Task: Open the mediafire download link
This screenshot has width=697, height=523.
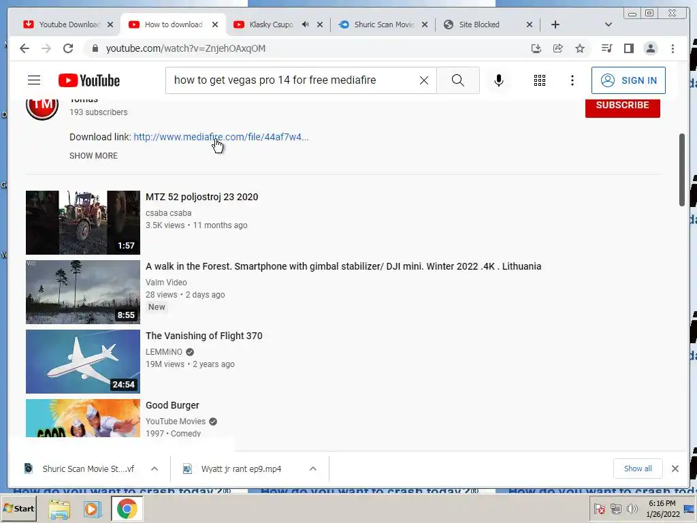Action: (221, 137)
